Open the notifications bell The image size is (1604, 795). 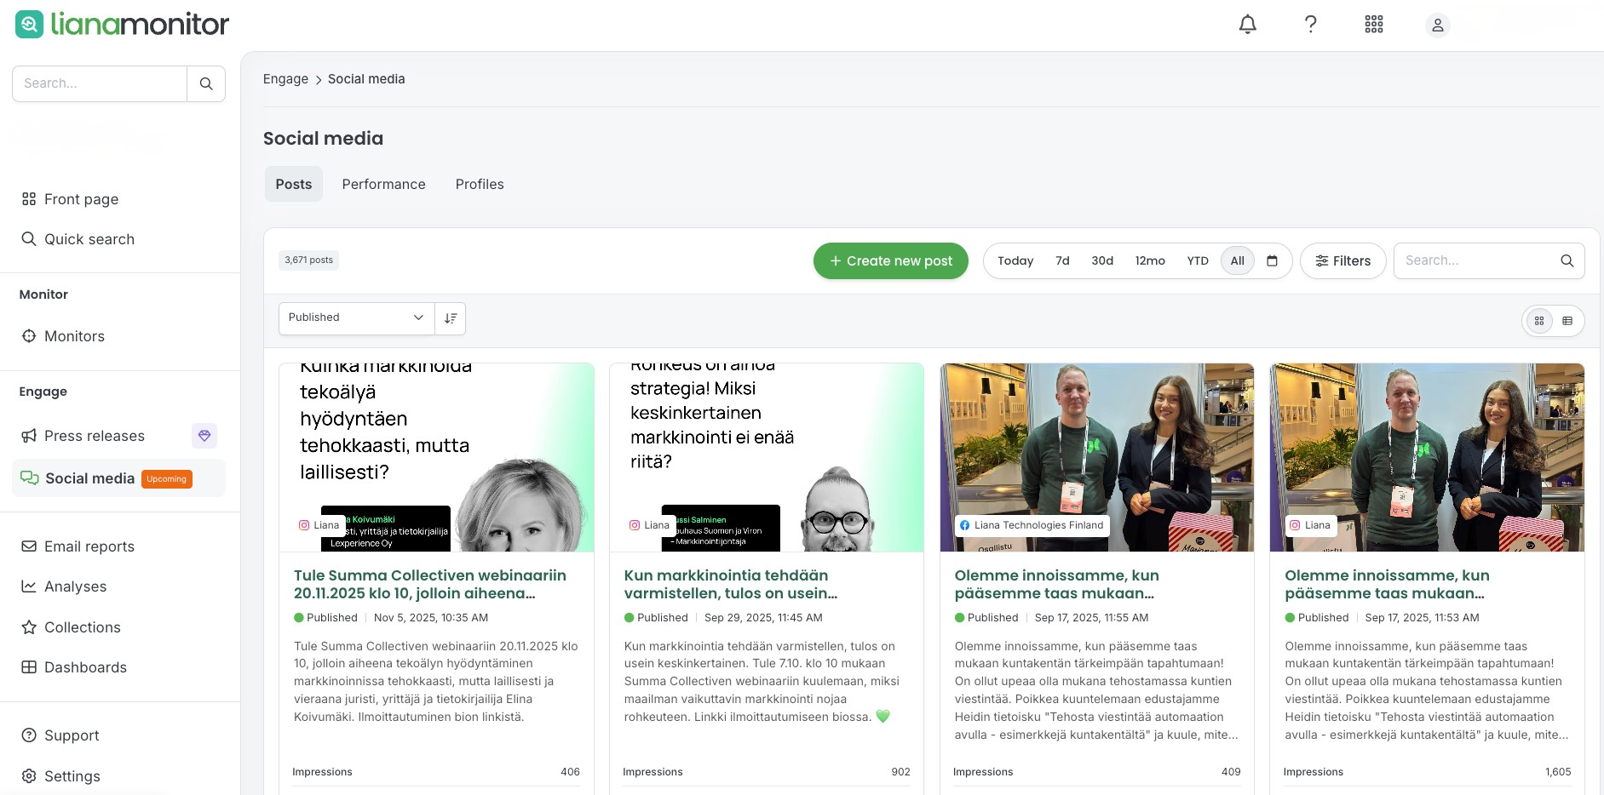coord(1247,25)
